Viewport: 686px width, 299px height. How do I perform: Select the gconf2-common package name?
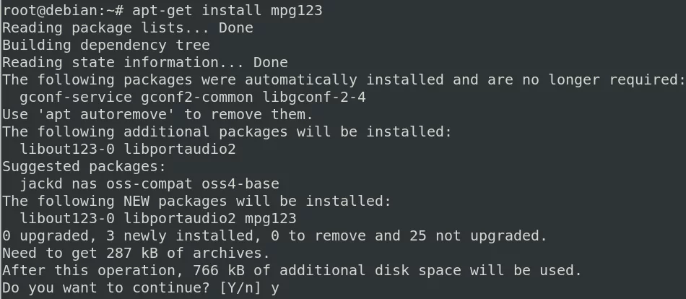(197, 97)
